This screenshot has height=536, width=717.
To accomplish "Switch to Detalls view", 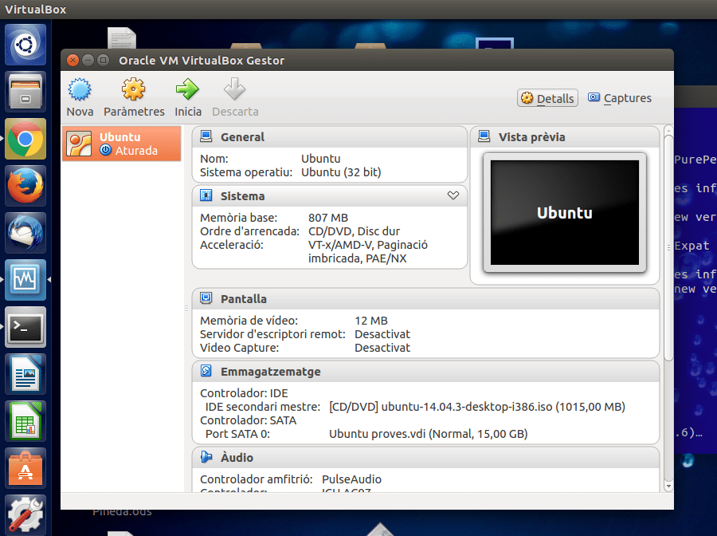I will point(547,98).
